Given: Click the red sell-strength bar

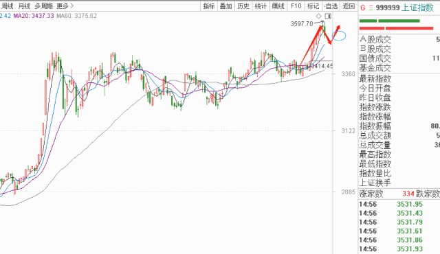Looking at the screenshot, I should [x=396, y=28].
